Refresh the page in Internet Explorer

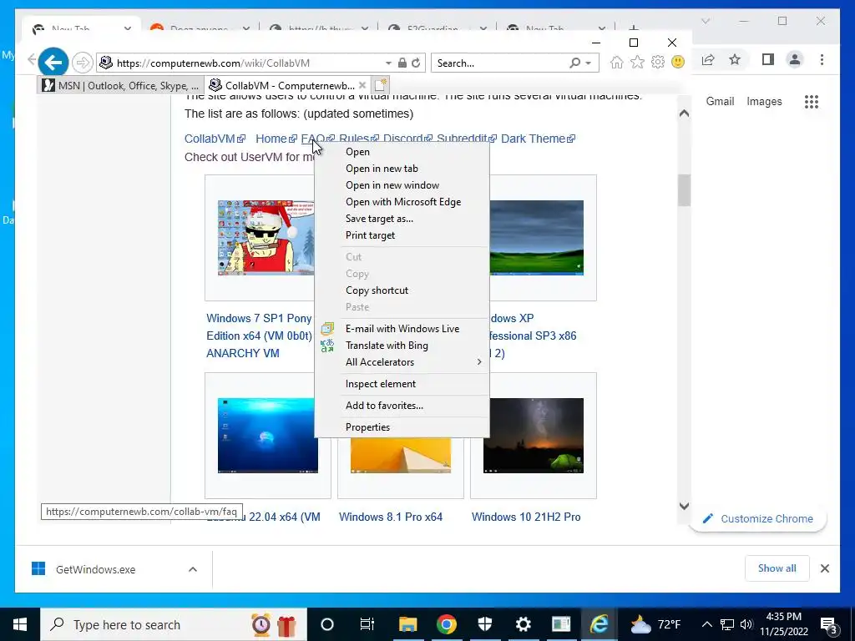(x=416, y=63)
